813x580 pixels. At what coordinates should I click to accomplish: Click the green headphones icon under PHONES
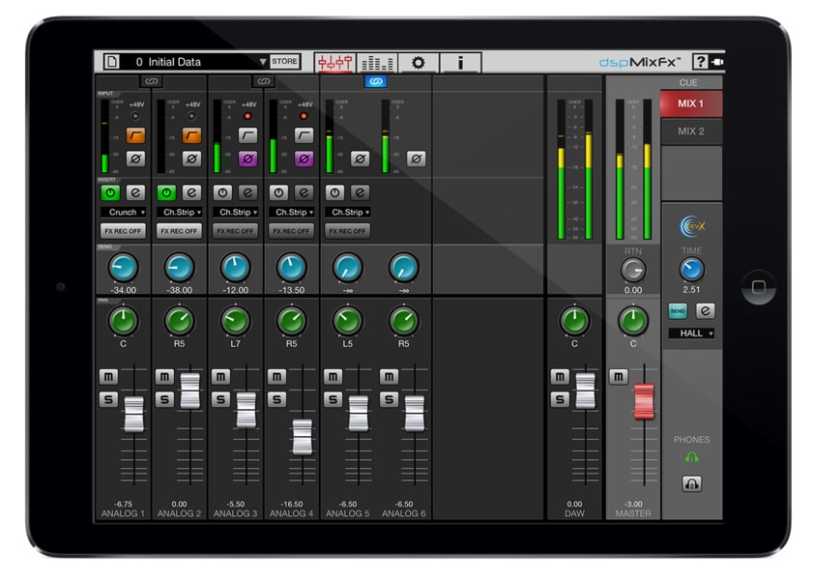pos(691,457)
